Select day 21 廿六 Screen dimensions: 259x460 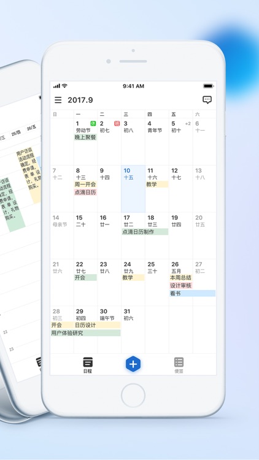point(62,283)
